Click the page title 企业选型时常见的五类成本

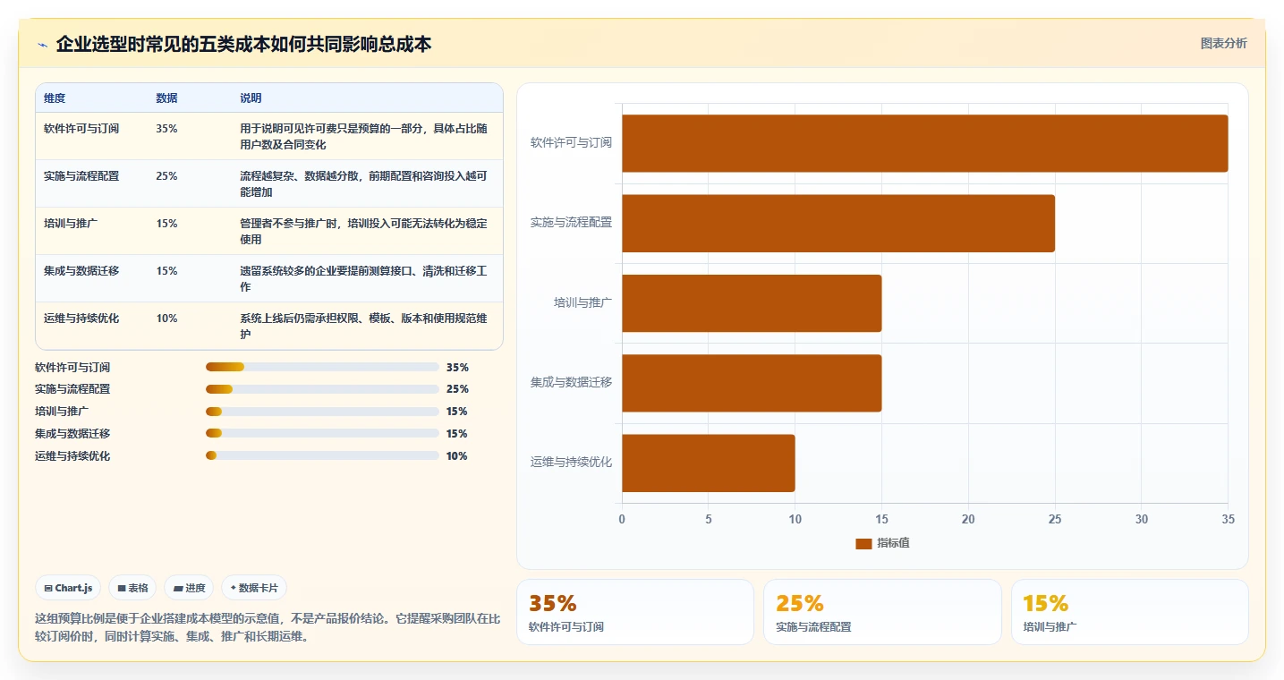click(243, 44)
